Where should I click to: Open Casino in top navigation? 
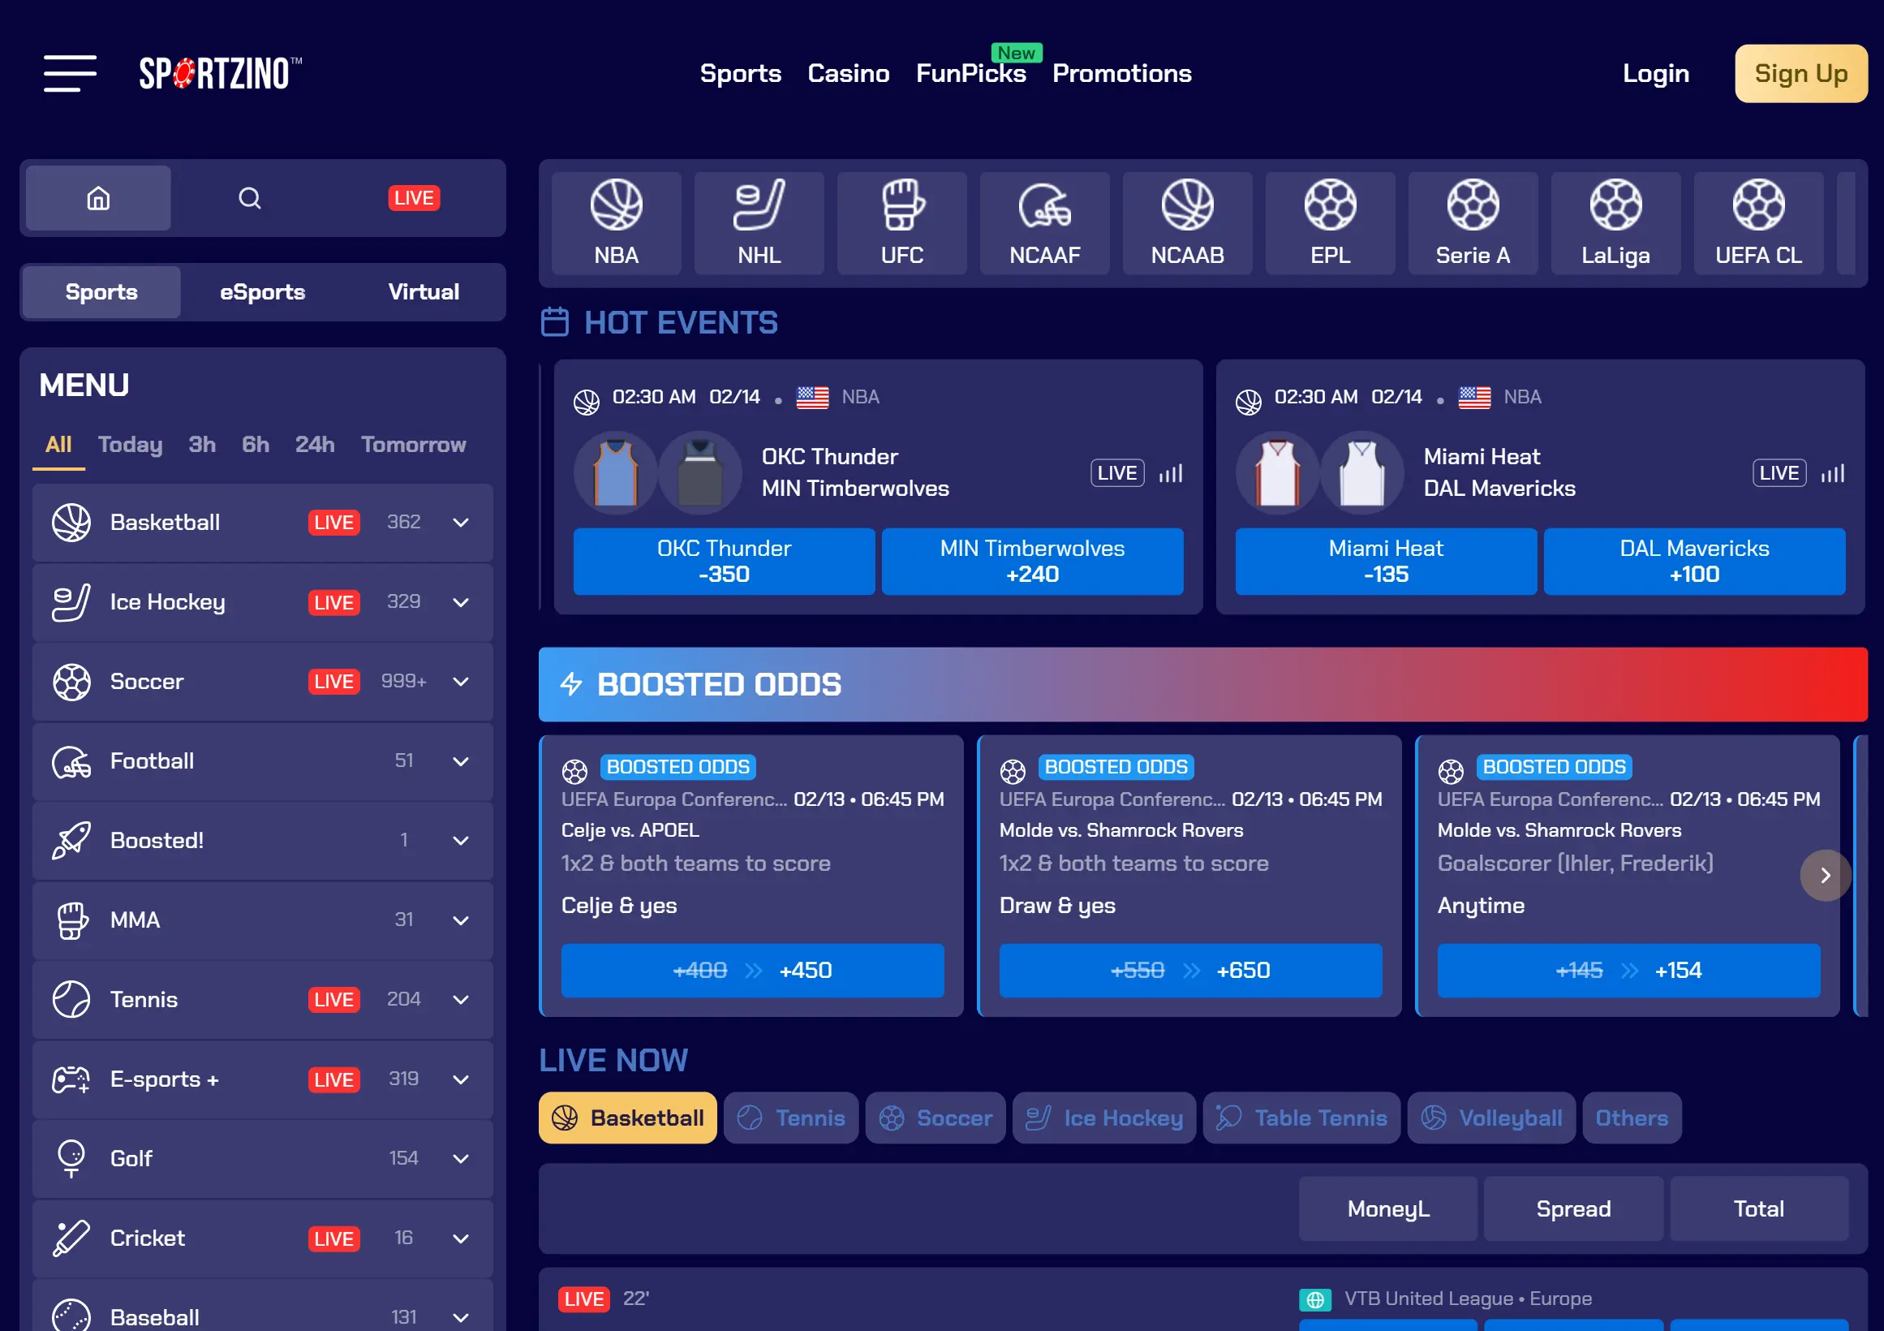[x=848, y=74]
